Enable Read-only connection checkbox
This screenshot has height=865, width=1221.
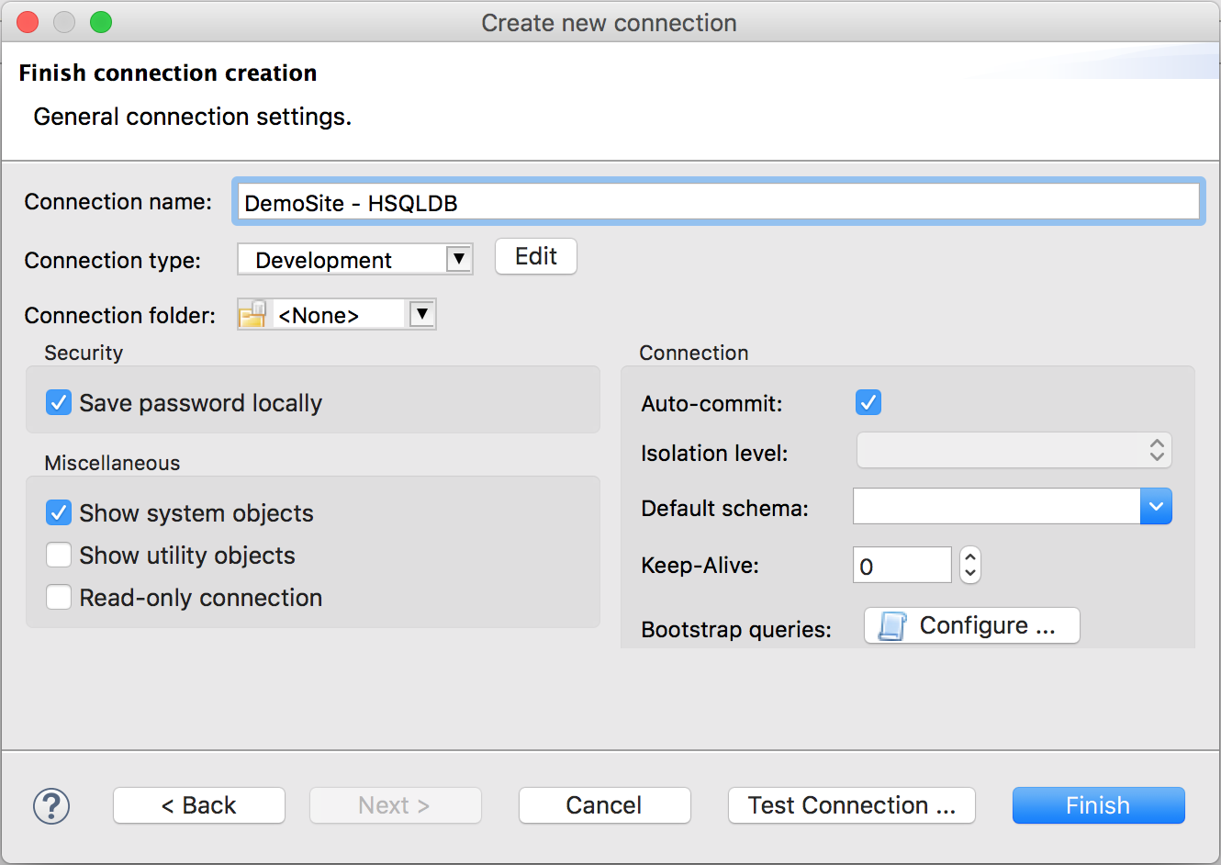[x=59, y=598]
